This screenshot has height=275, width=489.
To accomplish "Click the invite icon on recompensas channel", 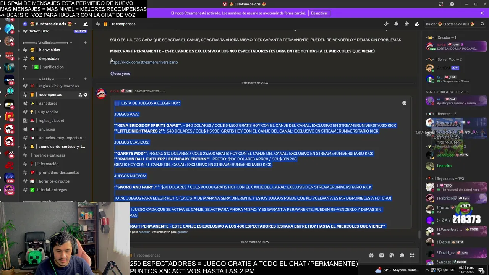I will (80, 95).
